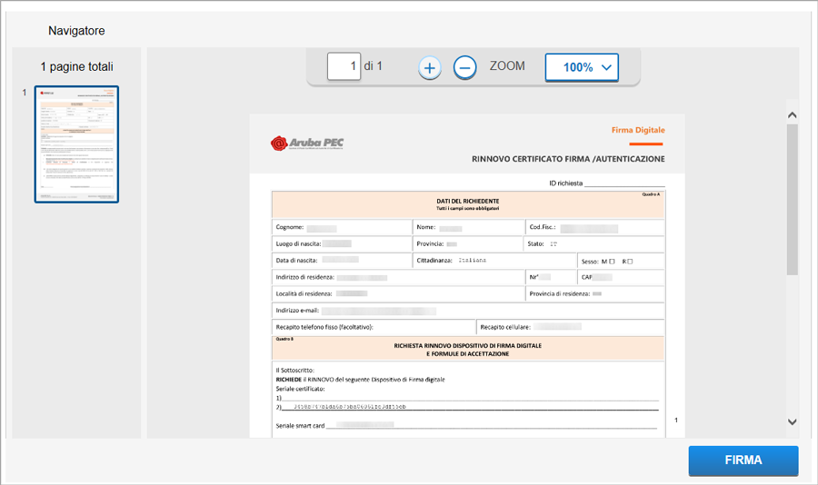Open the 100% zoom dropdown

tap(582, 67)
